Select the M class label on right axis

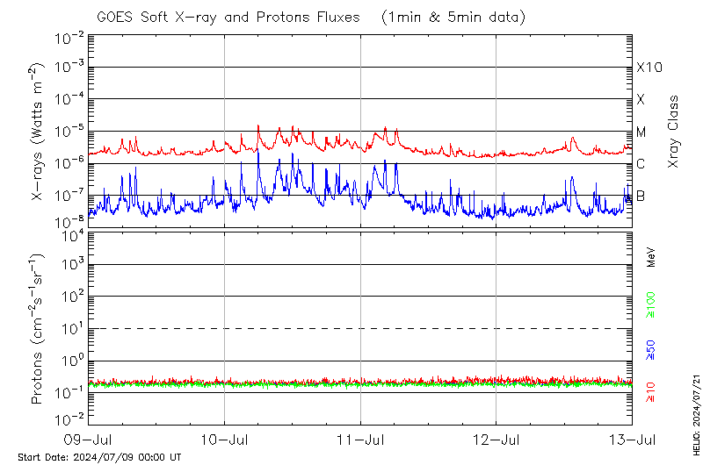[641, 132]
